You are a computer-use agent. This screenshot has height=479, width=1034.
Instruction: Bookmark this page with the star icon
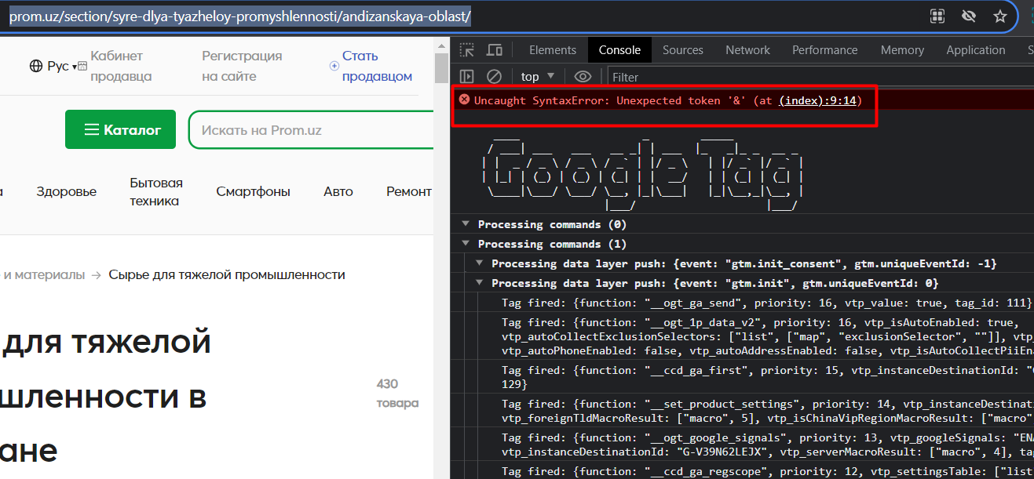[x=999, y=16]
